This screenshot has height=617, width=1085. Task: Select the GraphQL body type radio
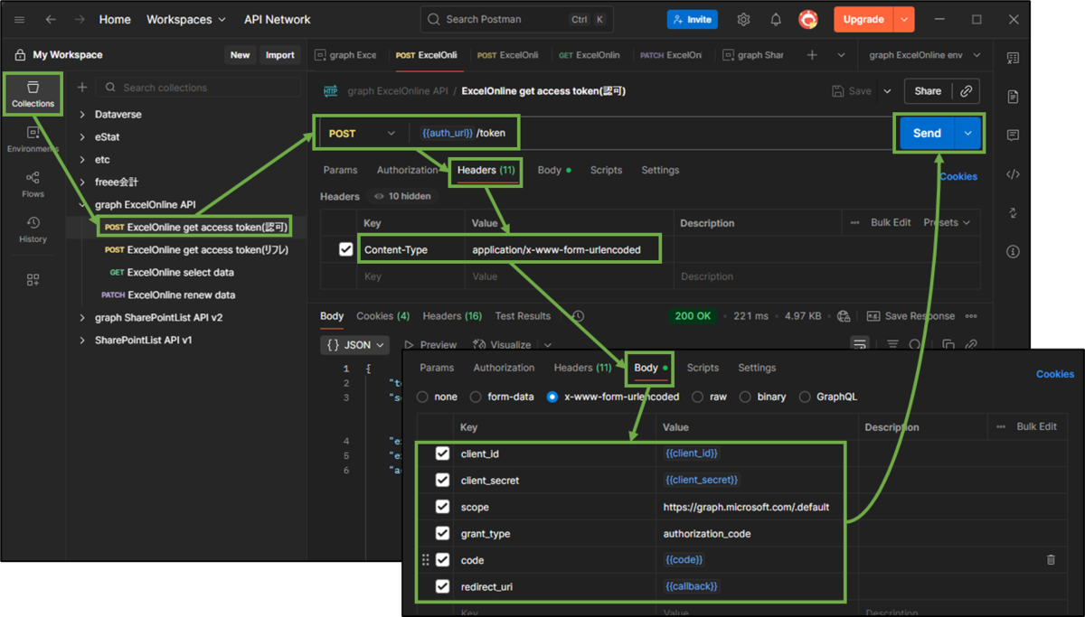click(x=805, y=397)
